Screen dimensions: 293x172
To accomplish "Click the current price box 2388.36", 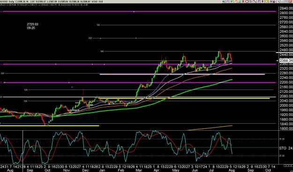I will [x=286, y=60].
